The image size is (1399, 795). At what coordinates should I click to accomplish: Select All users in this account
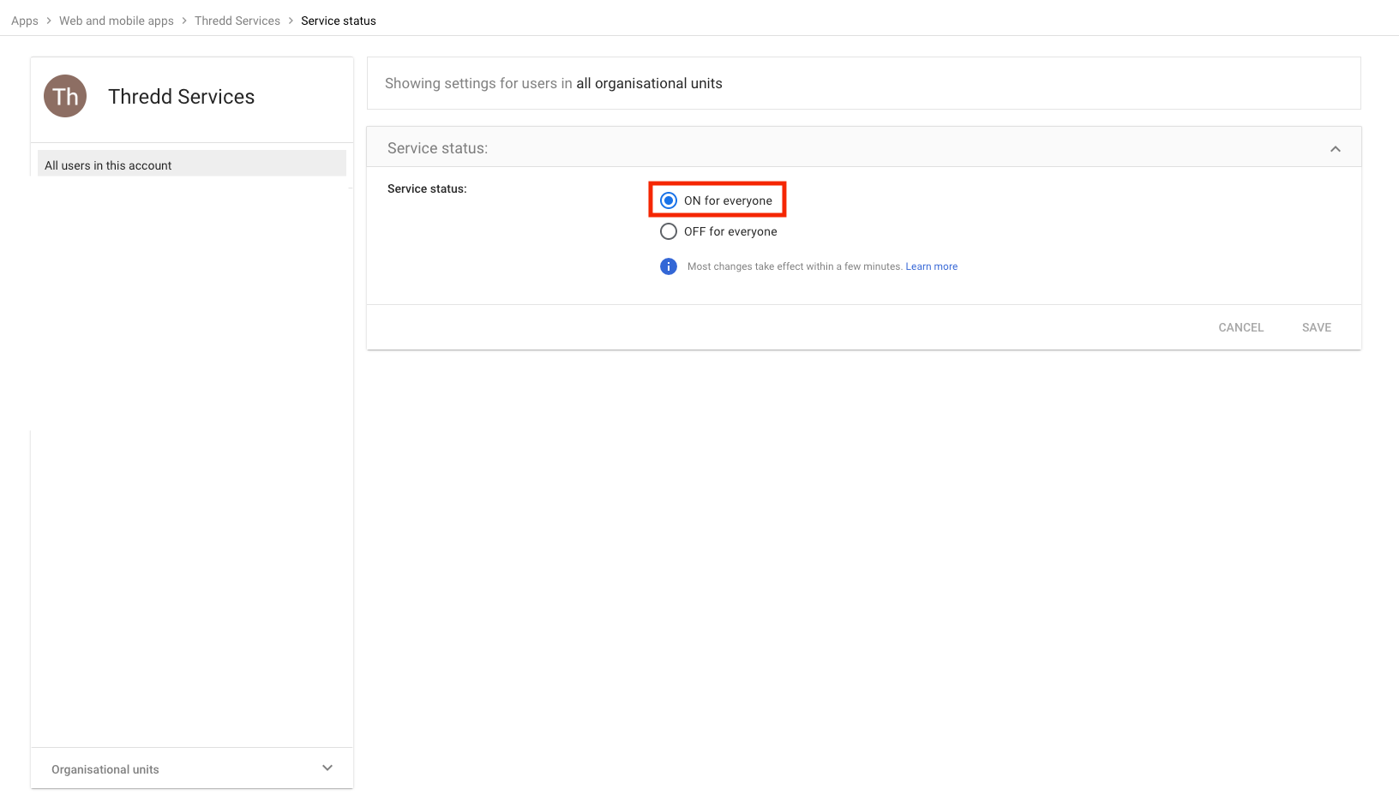tap(192, 164)
